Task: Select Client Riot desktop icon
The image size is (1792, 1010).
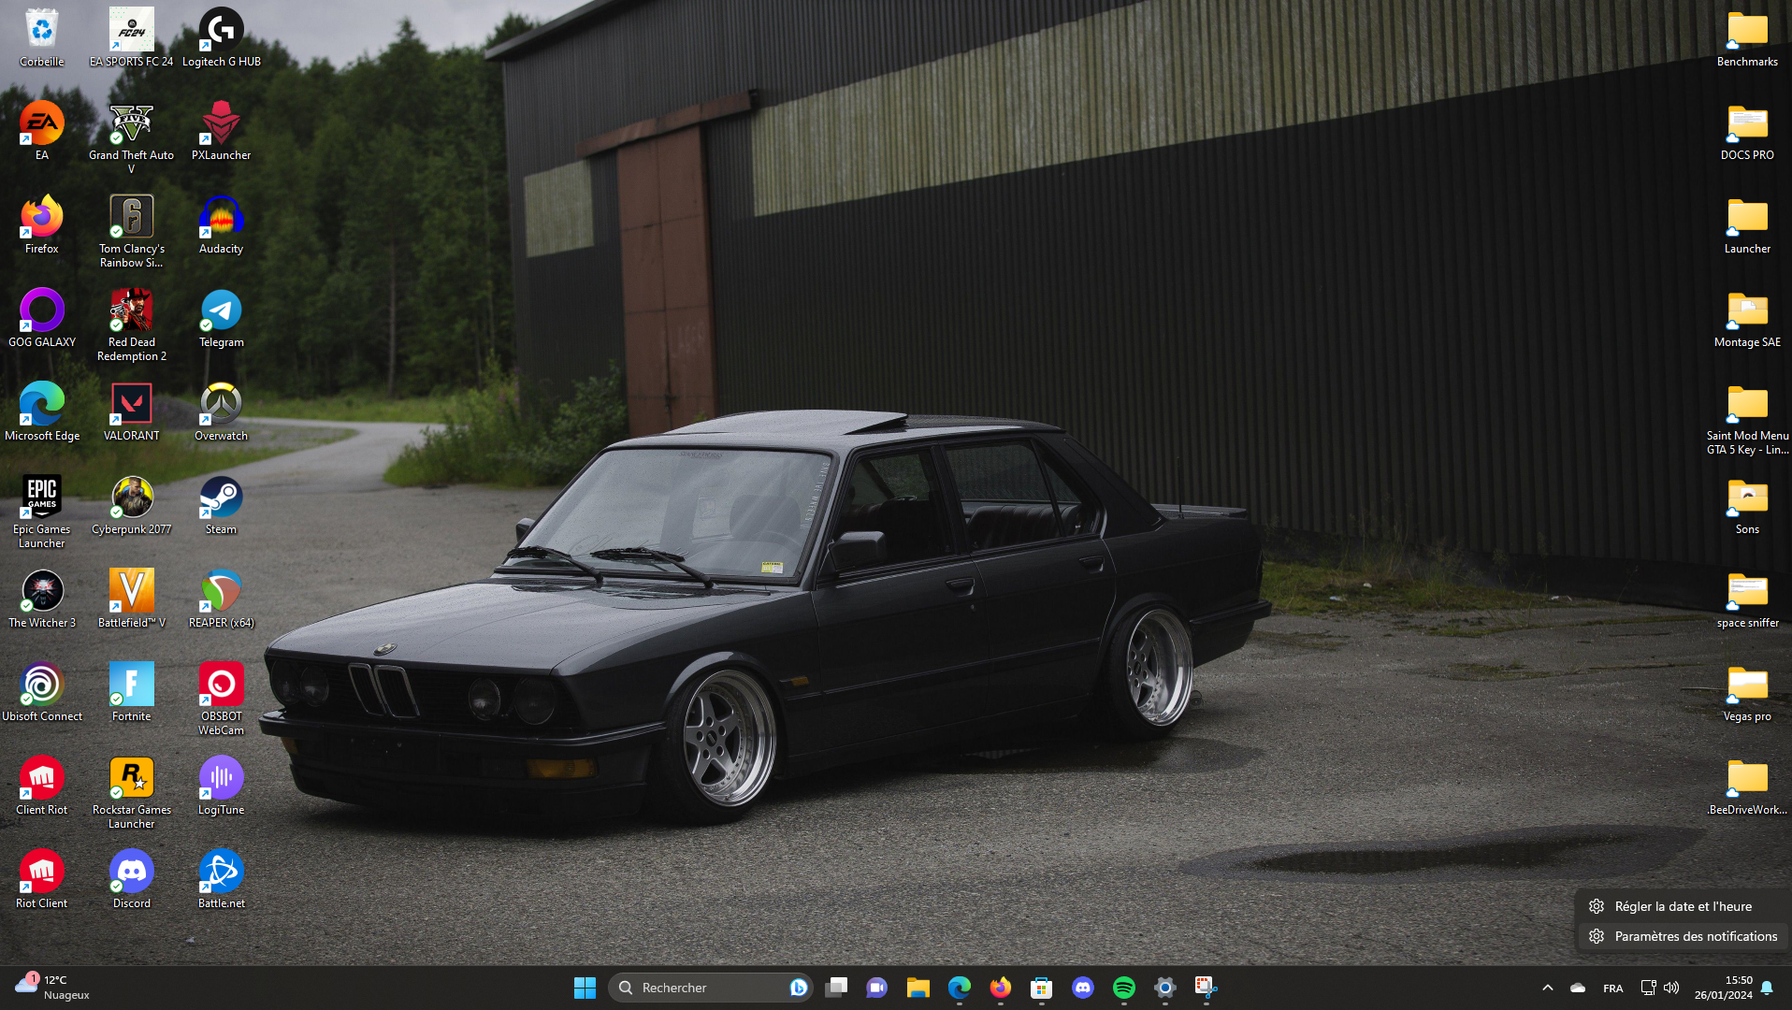Action: 42,786
